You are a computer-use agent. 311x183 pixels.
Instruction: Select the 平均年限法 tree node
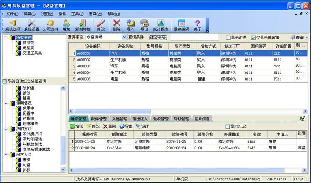click(x=32, y=139)
